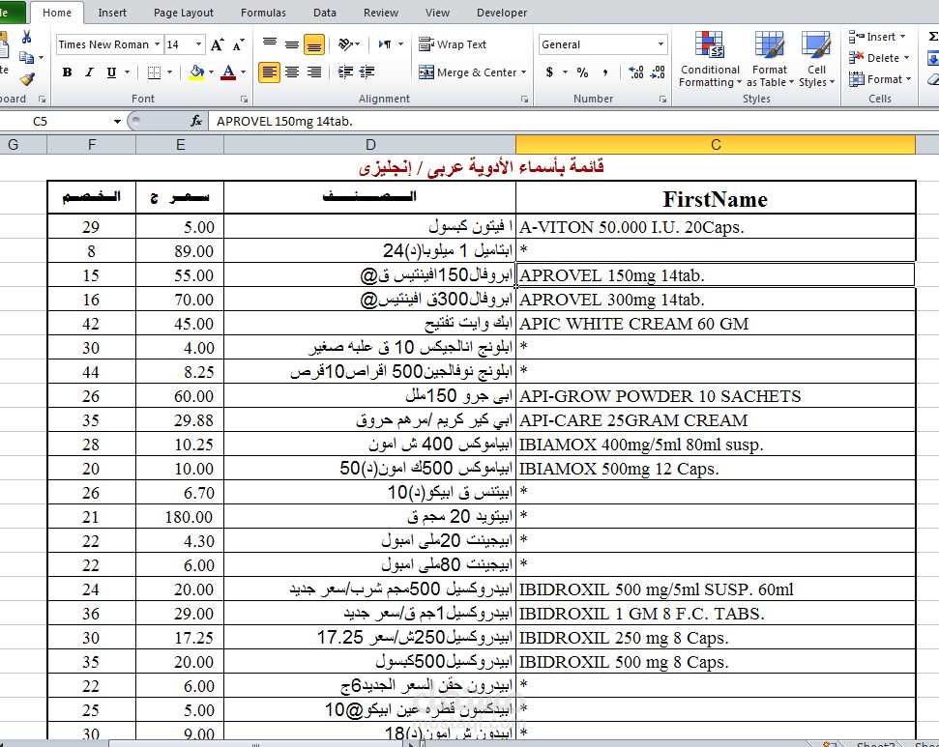Click the Copy icon
Viewport: 939px width, 747px height.
point(26,57)
